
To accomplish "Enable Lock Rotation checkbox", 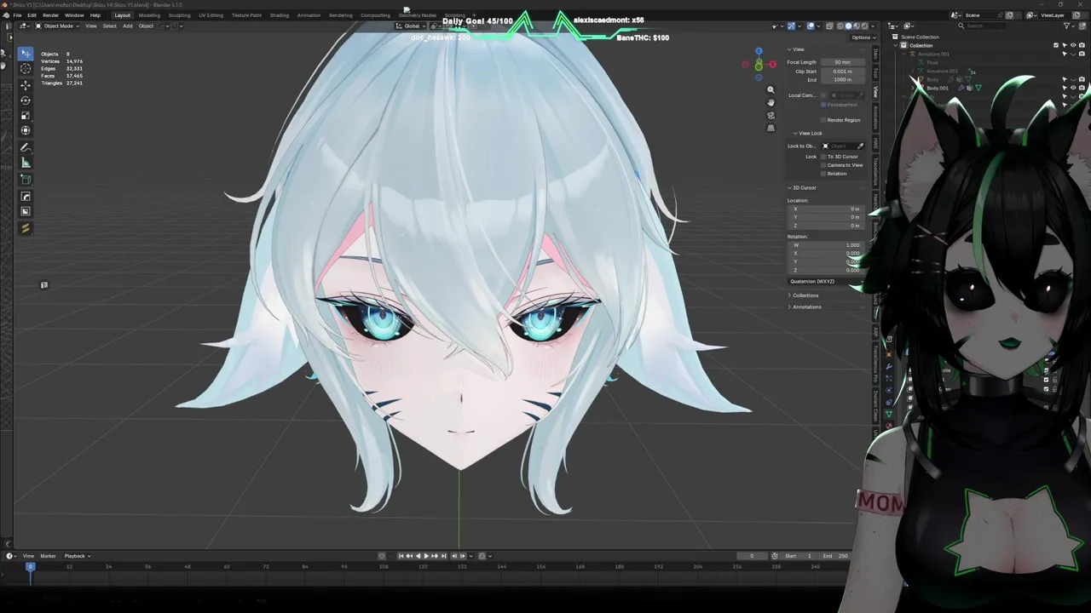I will click(823, 174).
